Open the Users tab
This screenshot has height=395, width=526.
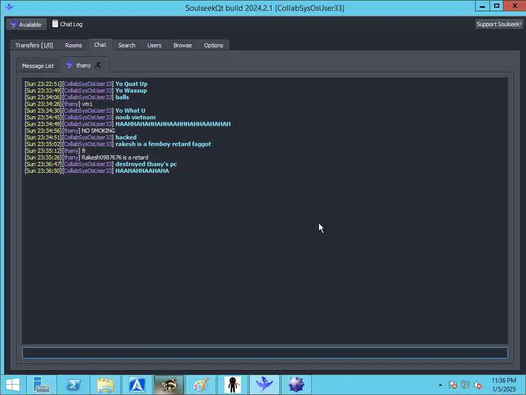tap(154, 45)
